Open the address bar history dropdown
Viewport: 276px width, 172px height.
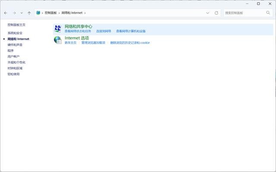208,13
